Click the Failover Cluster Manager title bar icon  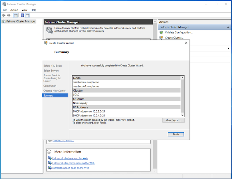point(4,4)
